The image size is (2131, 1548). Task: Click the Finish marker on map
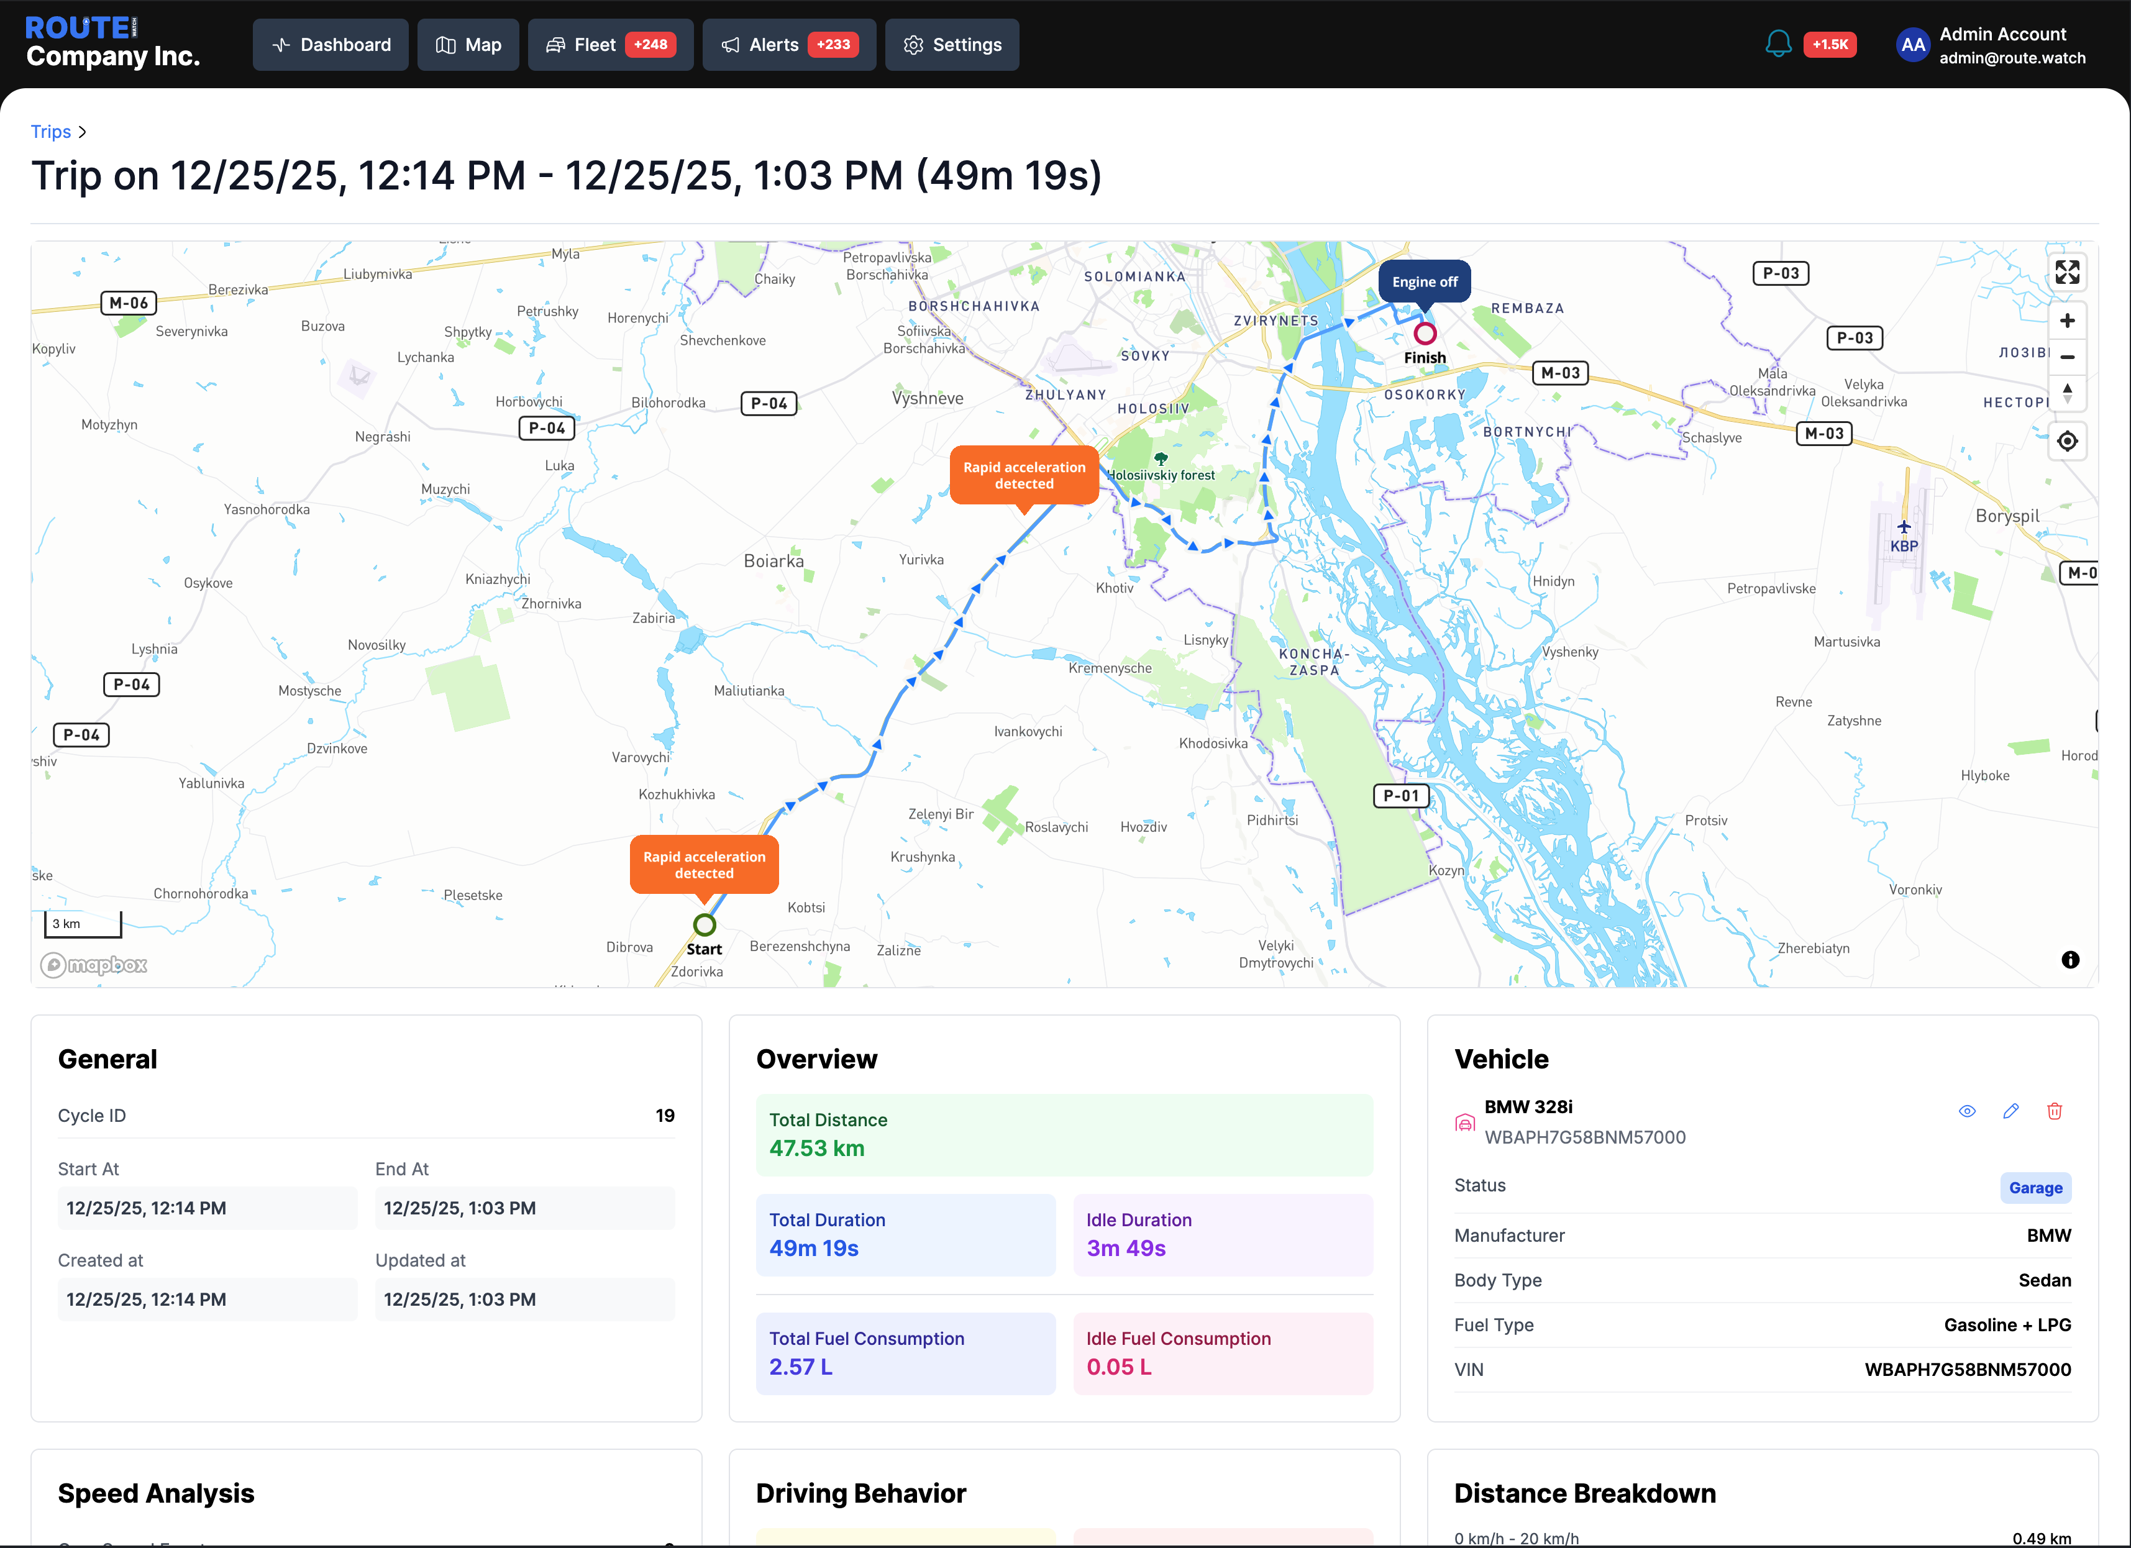[1425, 334]
